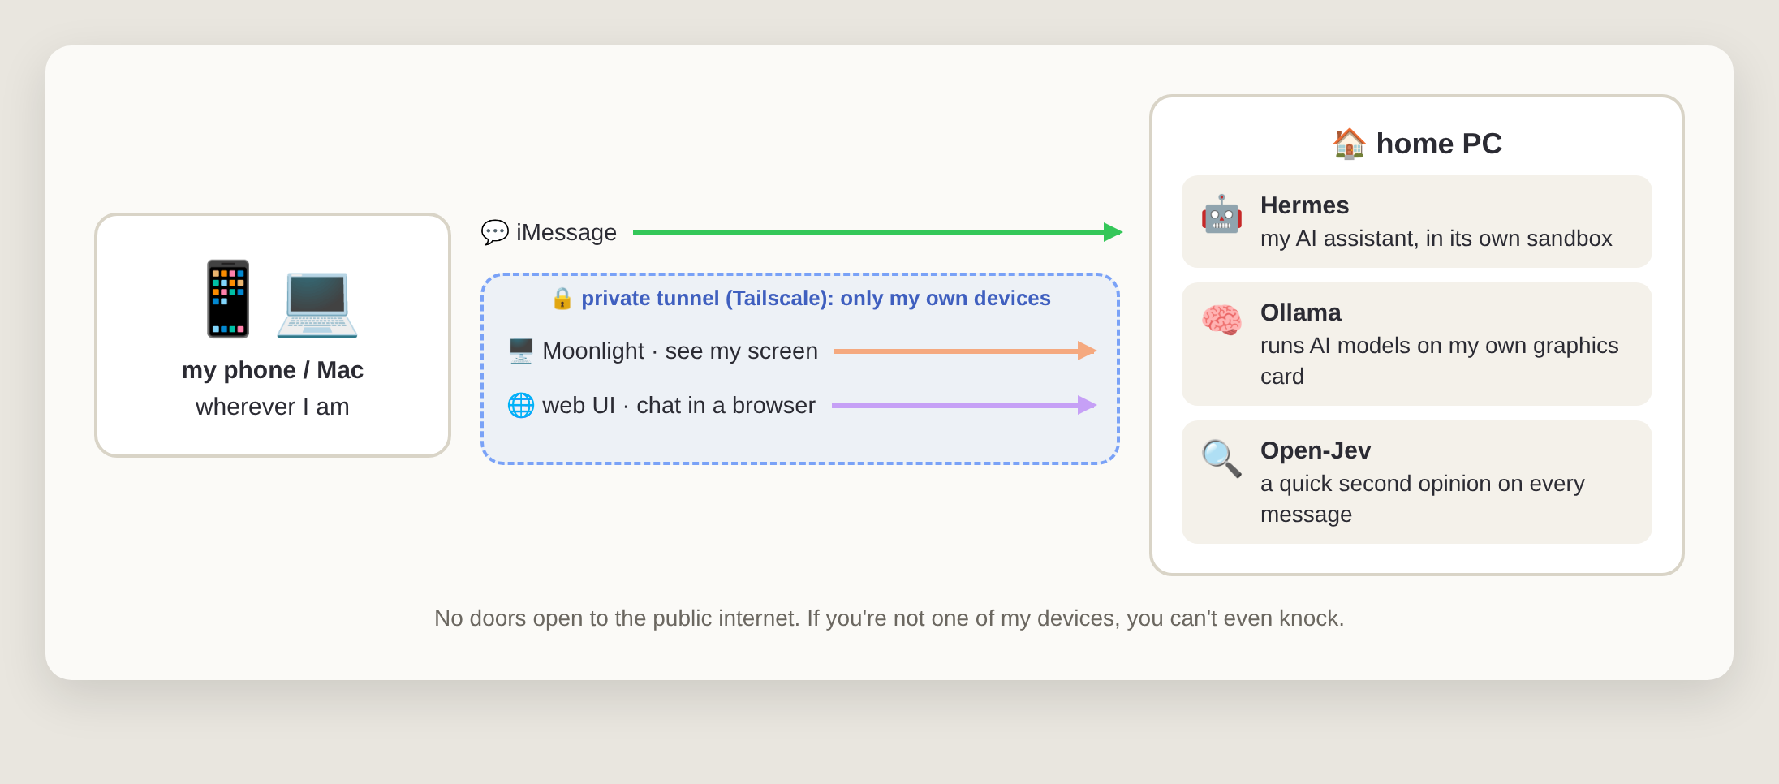Screen dimensions: 1779x784
Task: Click the lock icon on private tunnel
Action: tap(562, 298)
